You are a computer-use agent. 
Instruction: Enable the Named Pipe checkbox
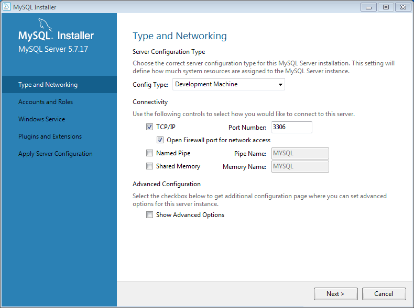(x=150, y=153)
